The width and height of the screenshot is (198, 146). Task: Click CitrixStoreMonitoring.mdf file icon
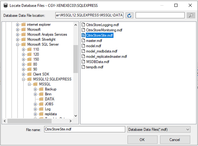(x=83, y=30)
